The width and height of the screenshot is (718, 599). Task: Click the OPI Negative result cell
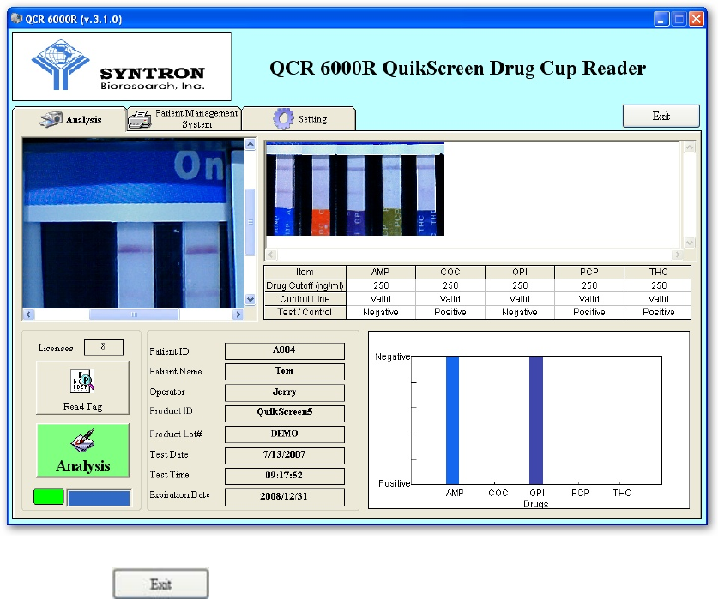pyautogui.click(x=520, y=313)
